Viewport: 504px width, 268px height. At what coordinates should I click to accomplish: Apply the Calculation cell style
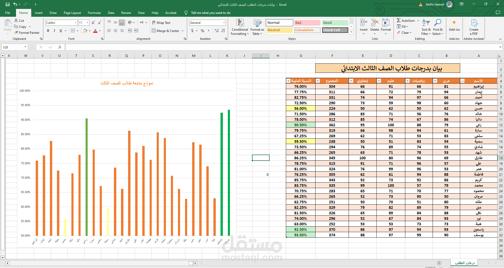[x=307, y=30]
